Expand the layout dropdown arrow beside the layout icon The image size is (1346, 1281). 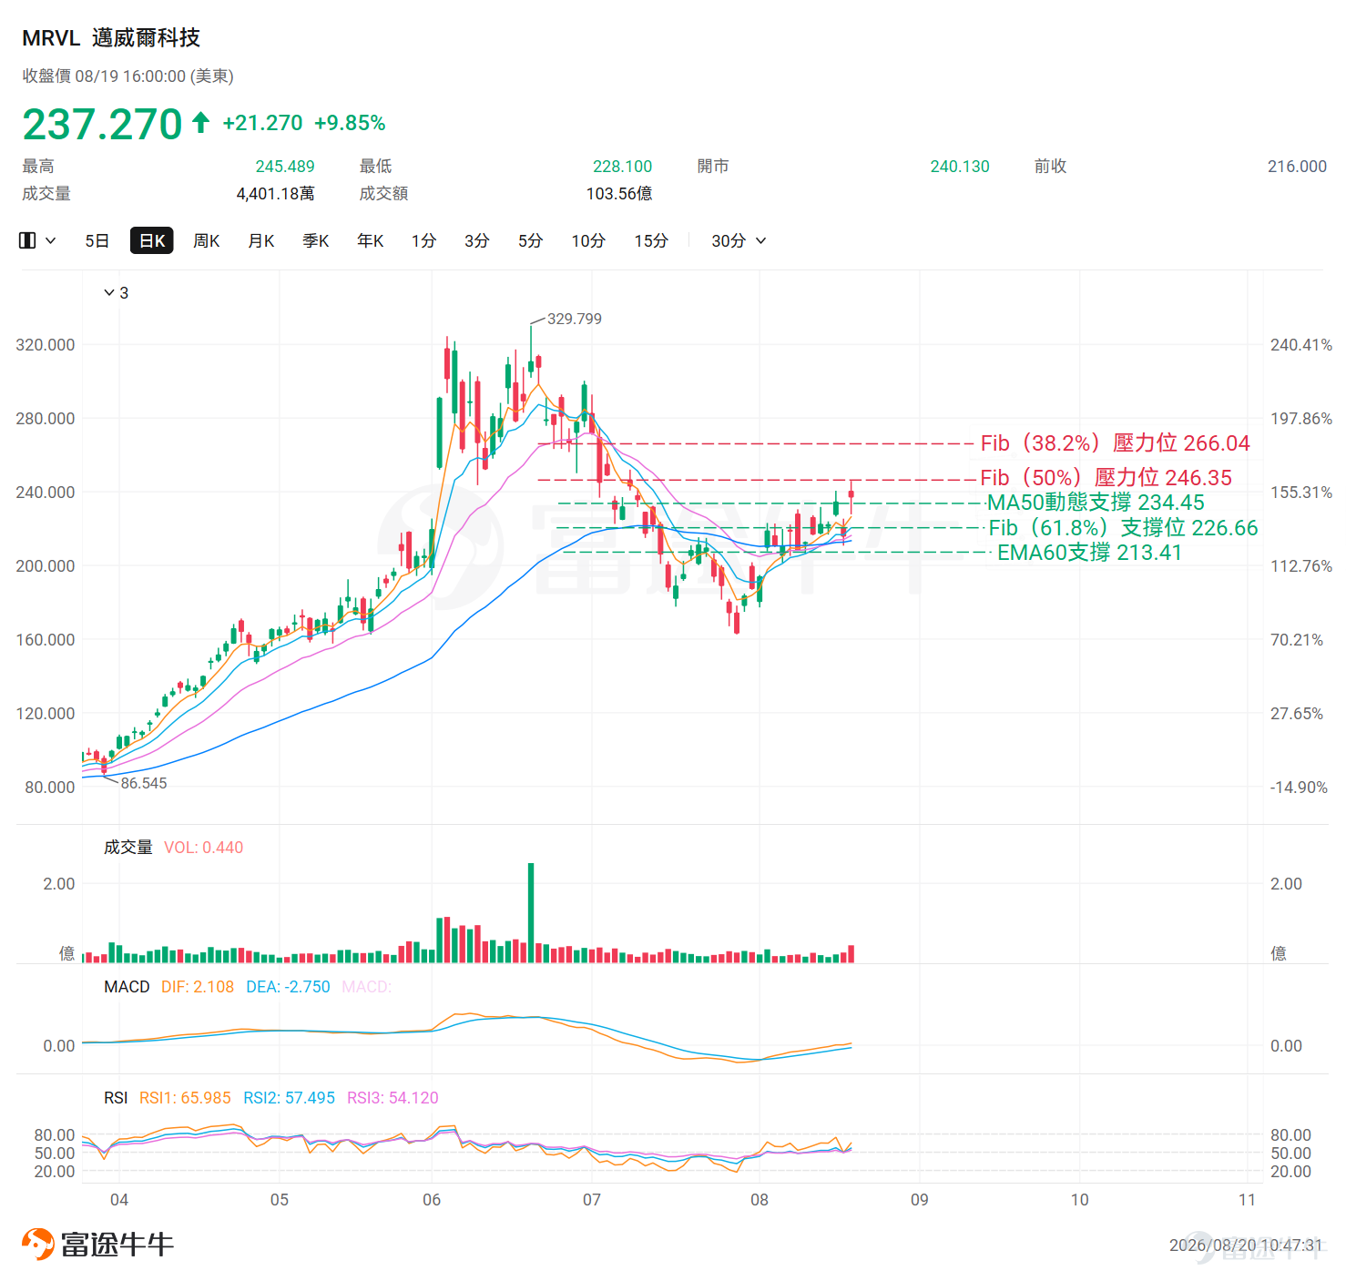[x=51, y=240]
